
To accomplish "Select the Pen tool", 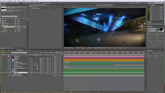I will click(19, 3).
